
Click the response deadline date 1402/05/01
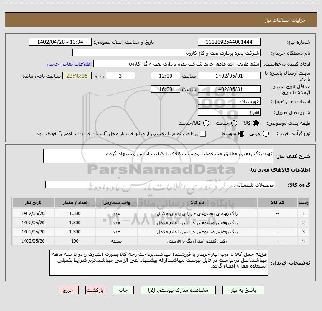point(229,76)
